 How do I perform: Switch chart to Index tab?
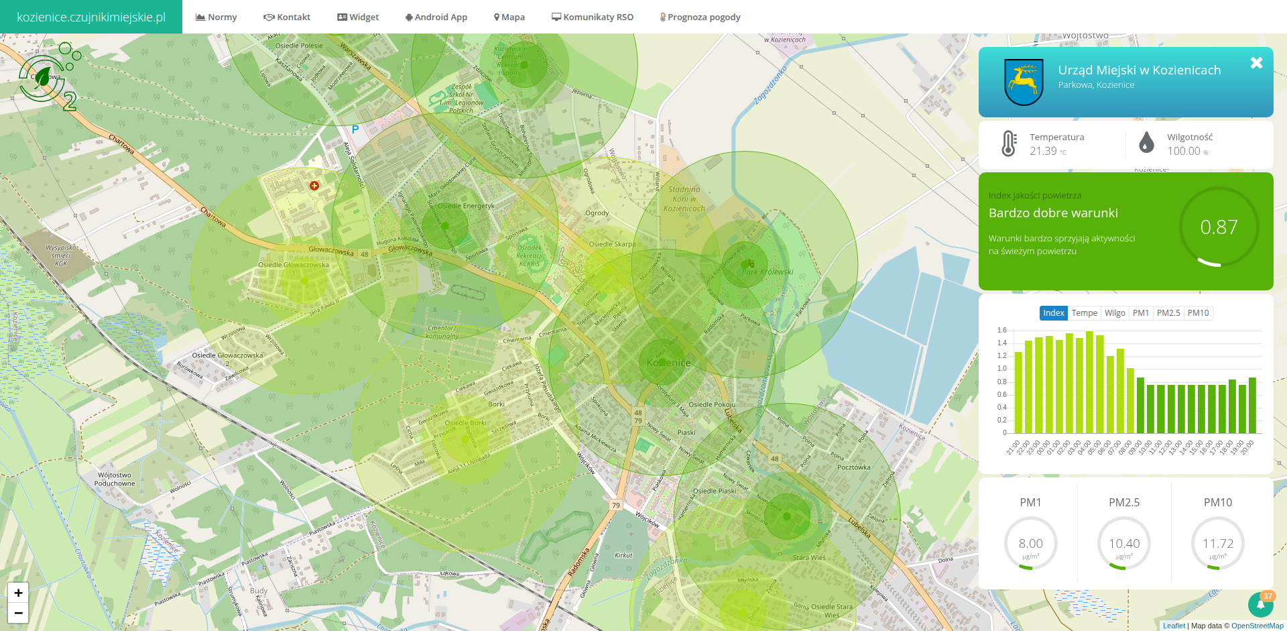pos(1054,313)
